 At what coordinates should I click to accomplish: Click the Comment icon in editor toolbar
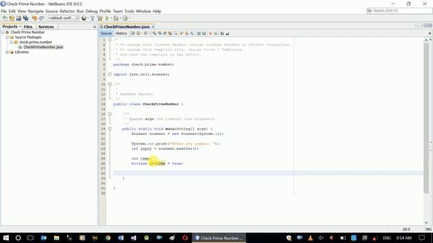pyautogui.click(x=222, y=33)
